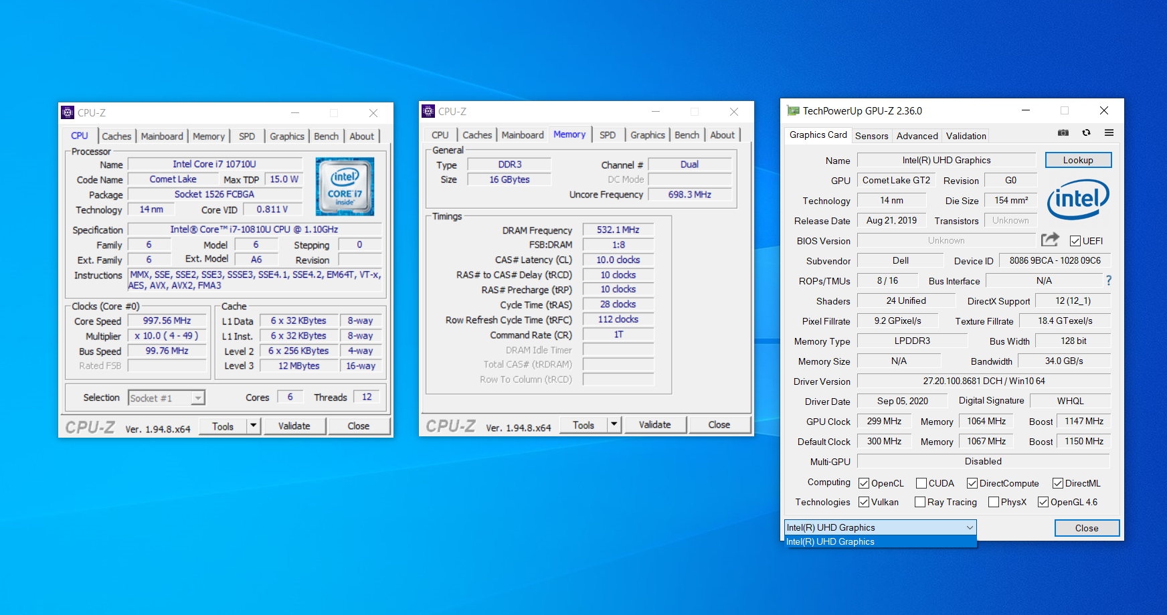The width and height of the screenshot is (1167, 615).
Task: Switch to Caches tab in left CPU-Z
Action: click(116, 136)
